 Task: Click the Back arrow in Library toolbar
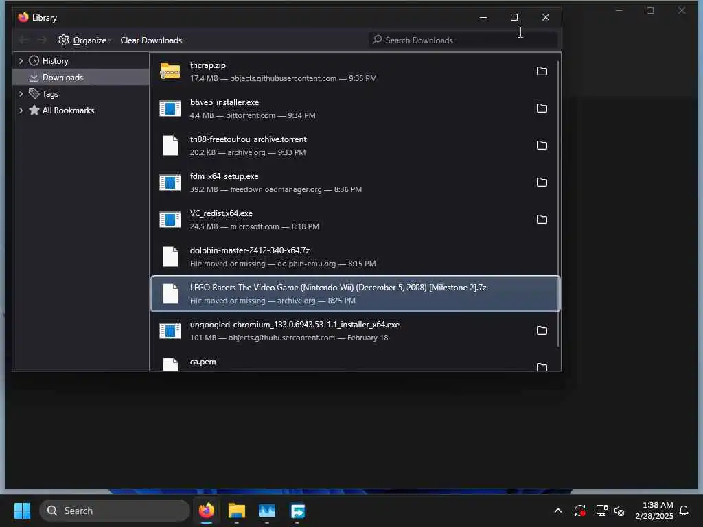[x=24, y=40]
